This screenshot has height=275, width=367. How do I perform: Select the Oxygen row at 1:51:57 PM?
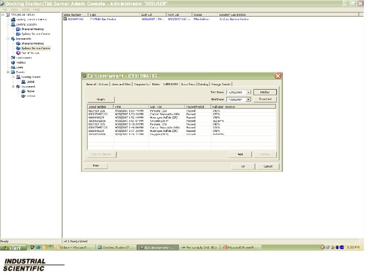tap(181, 121)
